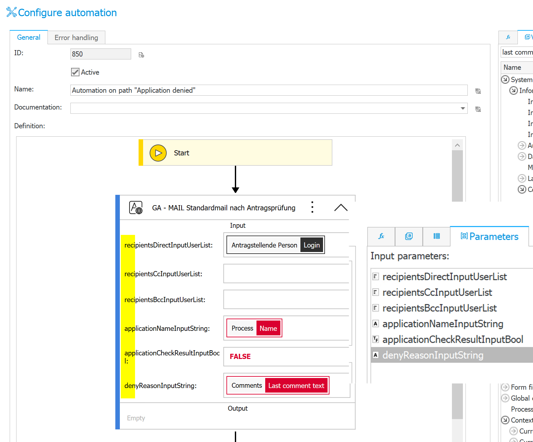
Task: Click the Antragstellende Person Login tag
Action: [276, 245]
